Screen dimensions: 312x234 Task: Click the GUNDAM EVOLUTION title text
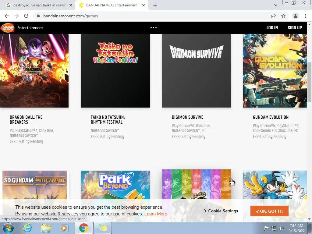coord(271,117)
